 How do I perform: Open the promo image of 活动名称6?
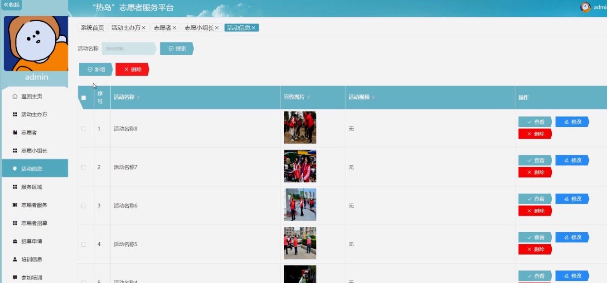coord(300,205)
